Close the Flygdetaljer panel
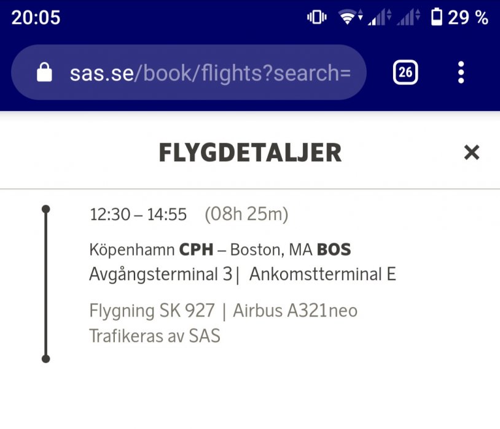Image resolution: width=500 pixels, height=429 pixels. pyautogui.click(x=471, y=152)
